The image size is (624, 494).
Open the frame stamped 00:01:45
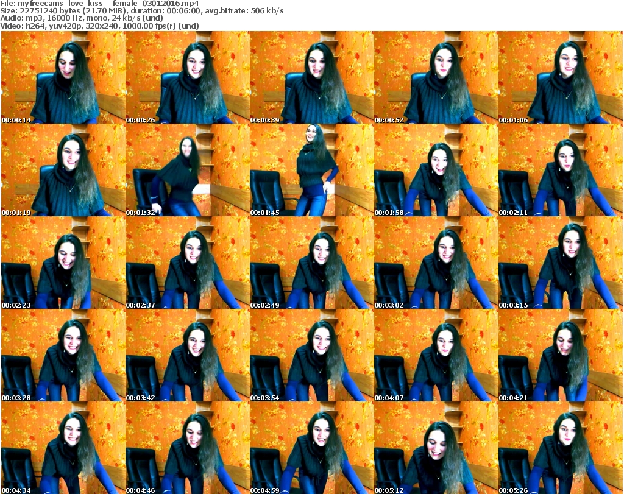coord(311,170)
